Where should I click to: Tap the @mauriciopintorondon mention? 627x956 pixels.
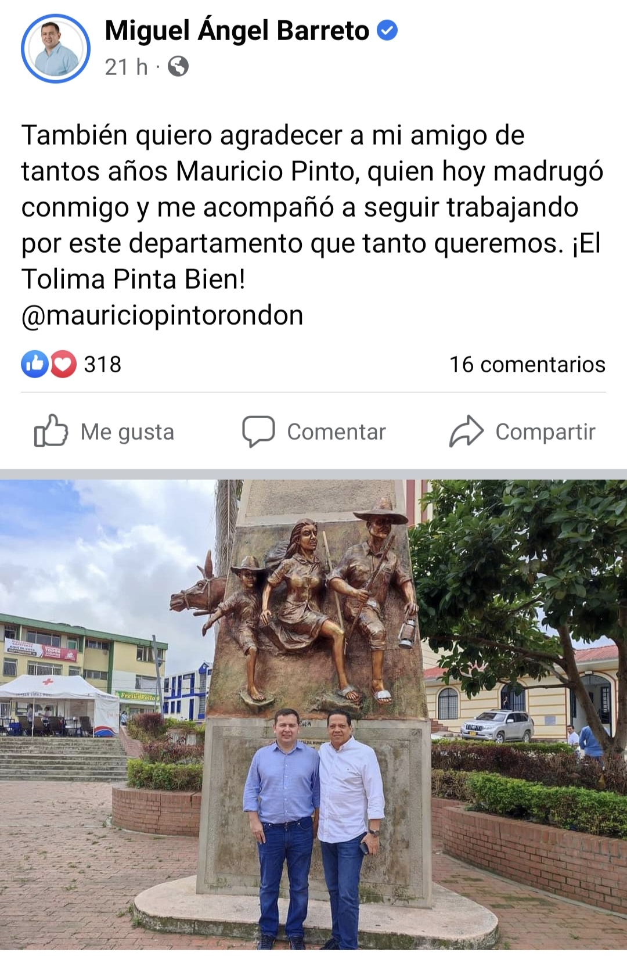tap(163, 315)
